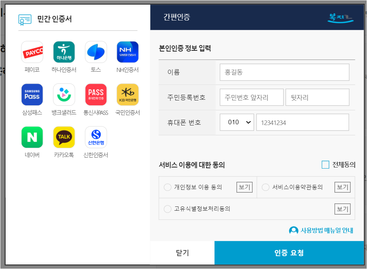Screen dimensions: 367x269
Task: Click the 민간 인증서 certificate header icon
Action: (25, 20)
